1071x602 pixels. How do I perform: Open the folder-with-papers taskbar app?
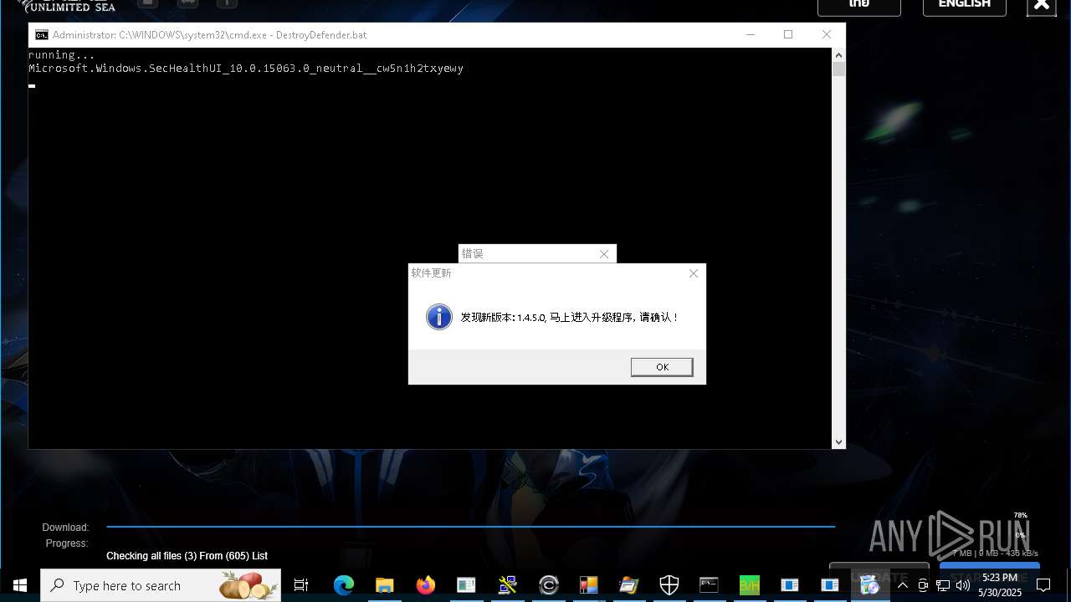(628, 585)
